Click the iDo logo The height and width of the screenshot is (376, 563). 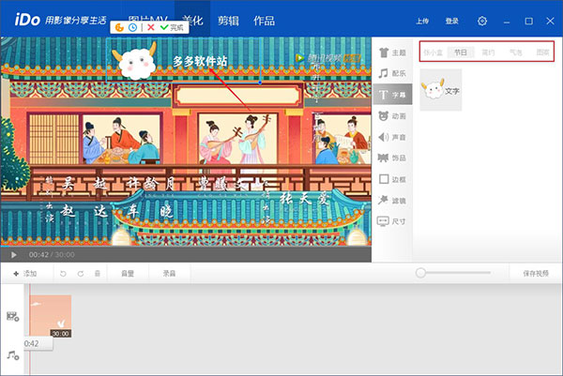[x=27, y=20]
